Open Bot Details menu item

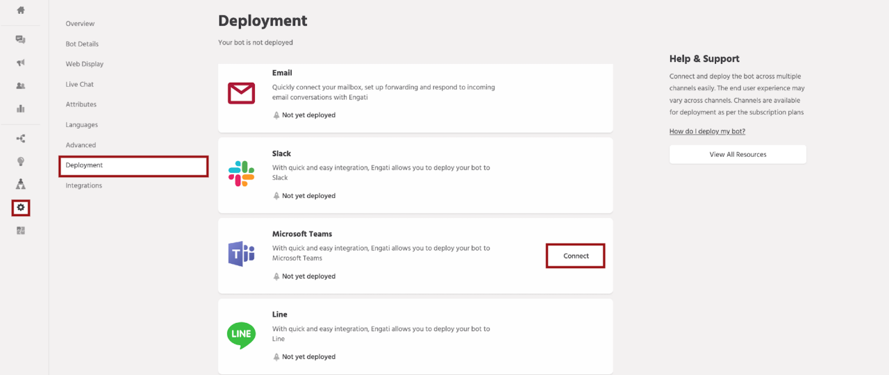point(82,44)
